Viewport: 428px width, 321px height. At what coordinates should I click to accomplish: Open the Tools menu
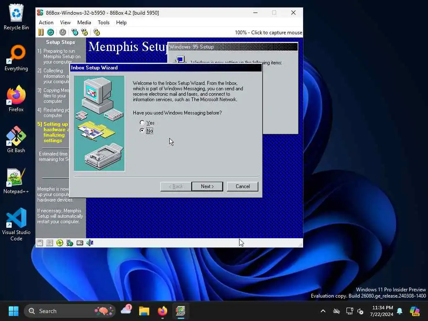[x=104, y=23]
